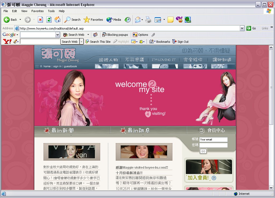Click the Yahoo Y! logo
275x198 pixels.
pyautogui.click(x=7, y=41)
